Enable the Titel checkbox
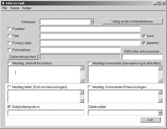Image resolution: width=167 pixels, height=129 pixels. (x=10, y=36)
